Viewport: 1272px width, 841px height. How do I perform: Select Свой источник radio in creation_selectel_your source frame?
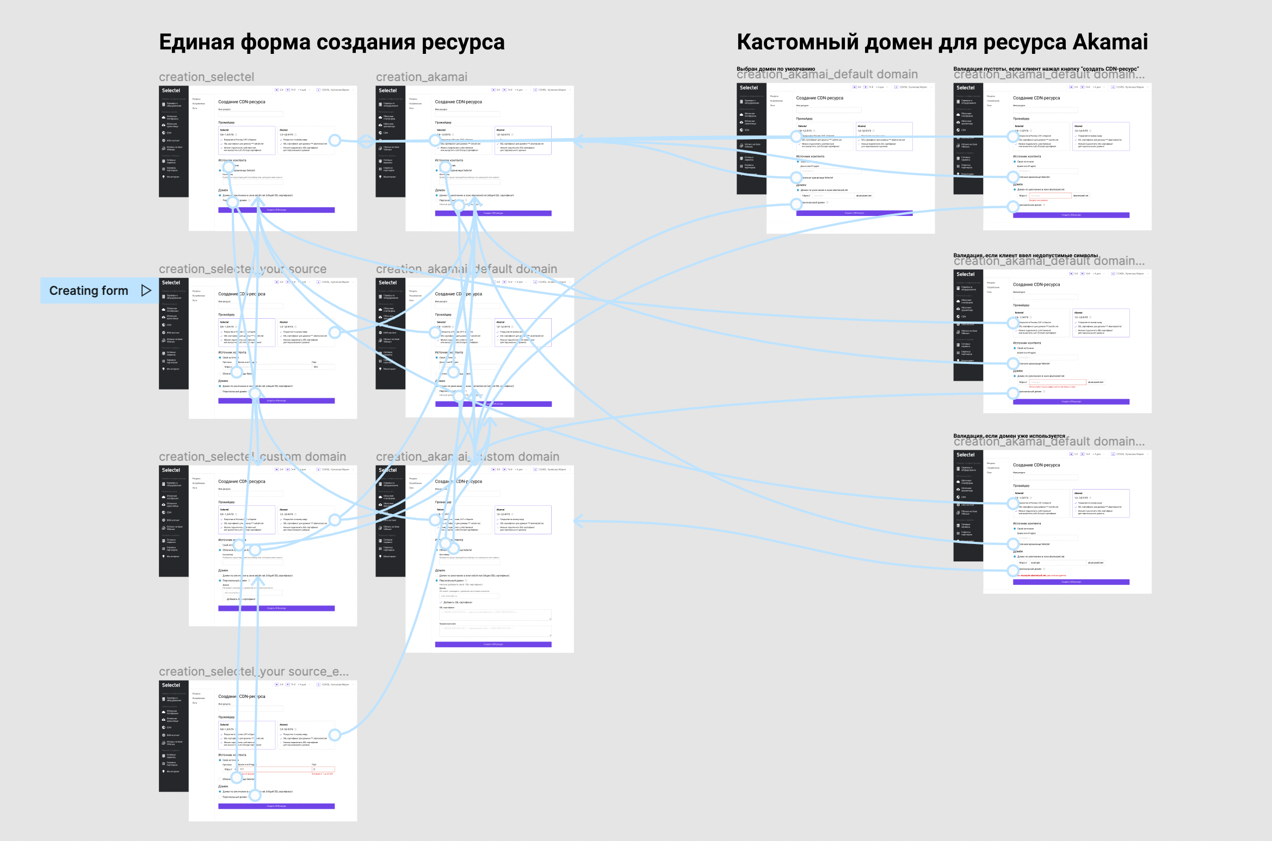220,357
